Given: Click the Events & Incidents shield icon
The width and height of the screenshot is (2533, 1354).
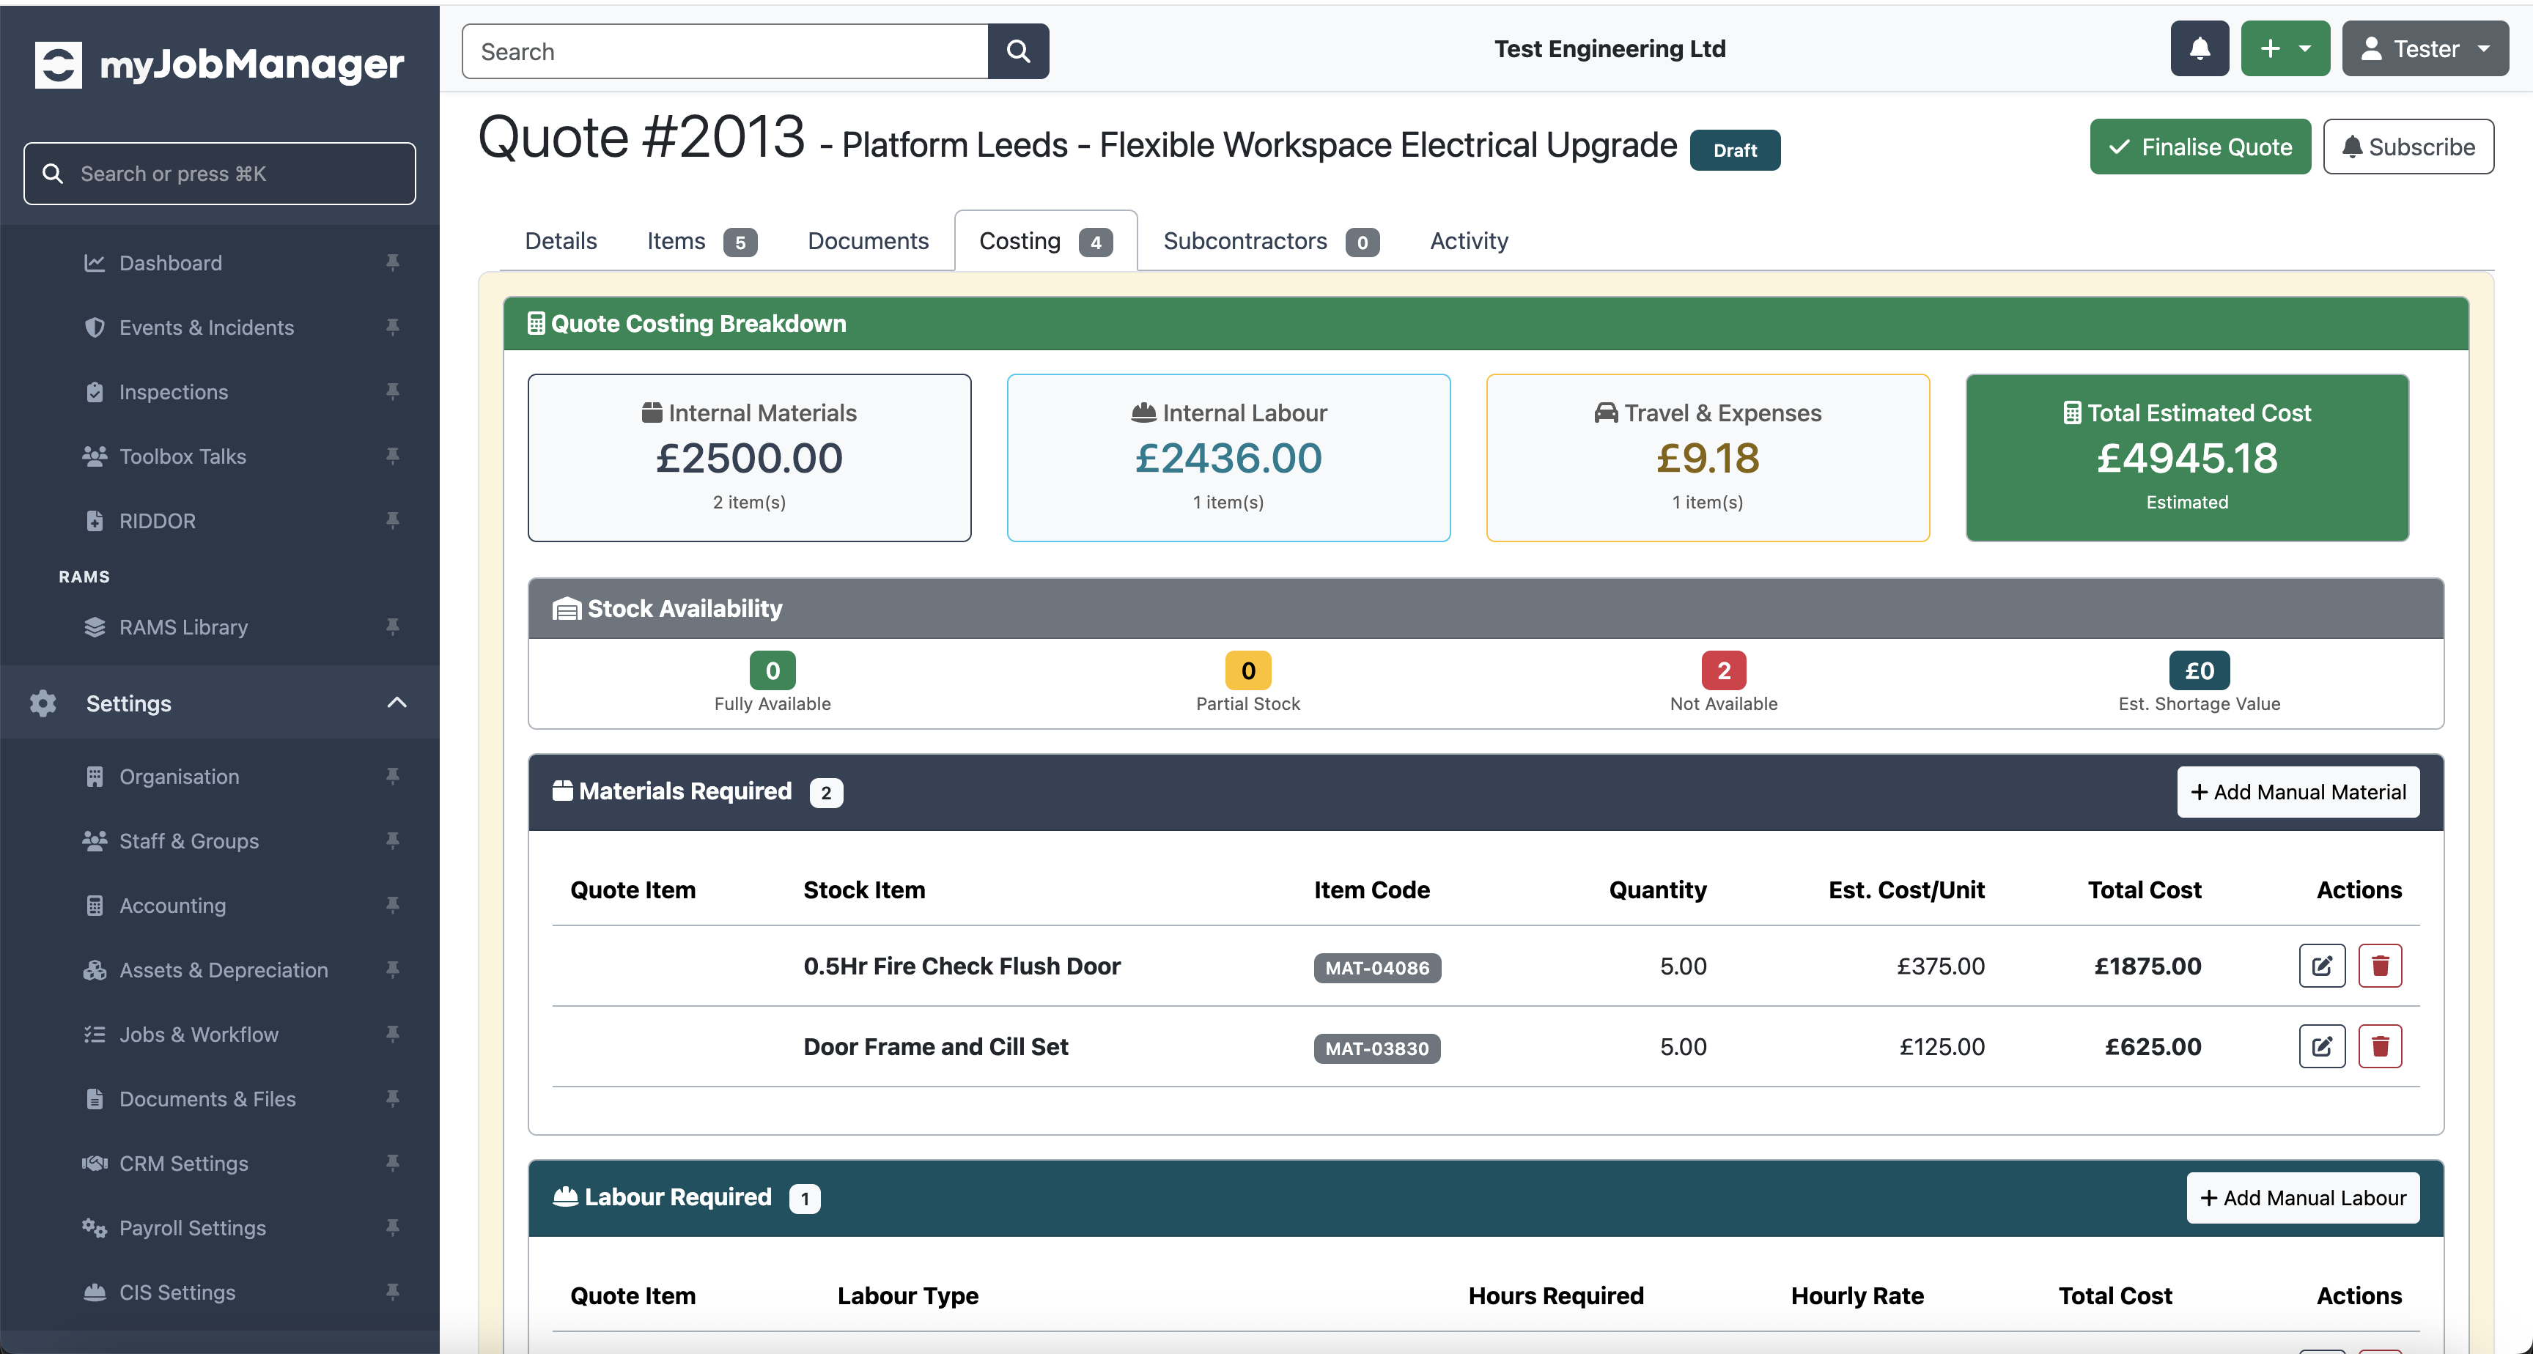Looking at the screenshot, I should coord(95,328).
